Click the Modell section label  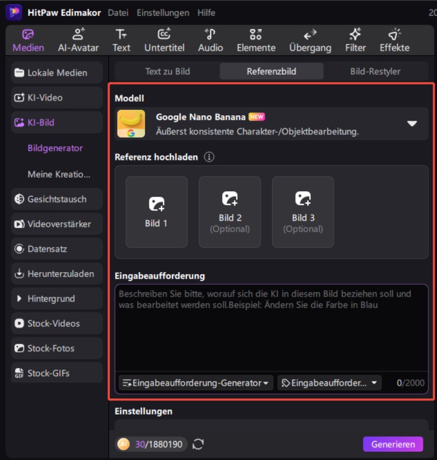[x=129, y=98]
